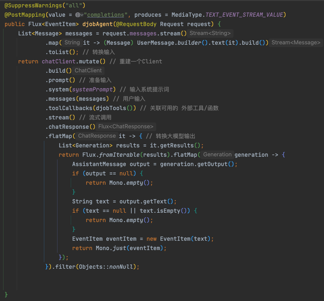Click the Flux<ChatResponse> inlay type hint
Image resolution: width=324 pixels, height=301 pixels.
[125, 127]
